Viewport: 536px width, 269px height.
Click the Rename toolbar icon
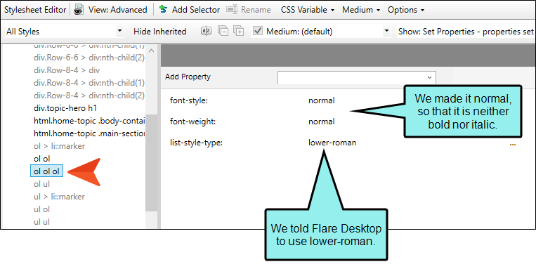coord(232,10)
